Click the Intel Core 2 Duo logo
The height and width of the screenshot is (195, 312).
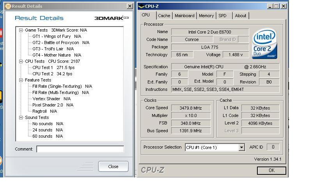coord(264,44)
